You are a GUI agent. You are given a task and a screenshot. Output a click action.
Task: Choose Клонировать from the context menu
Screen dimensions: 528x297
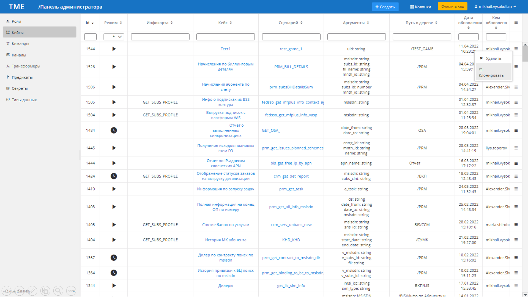(x=493, y=72)
